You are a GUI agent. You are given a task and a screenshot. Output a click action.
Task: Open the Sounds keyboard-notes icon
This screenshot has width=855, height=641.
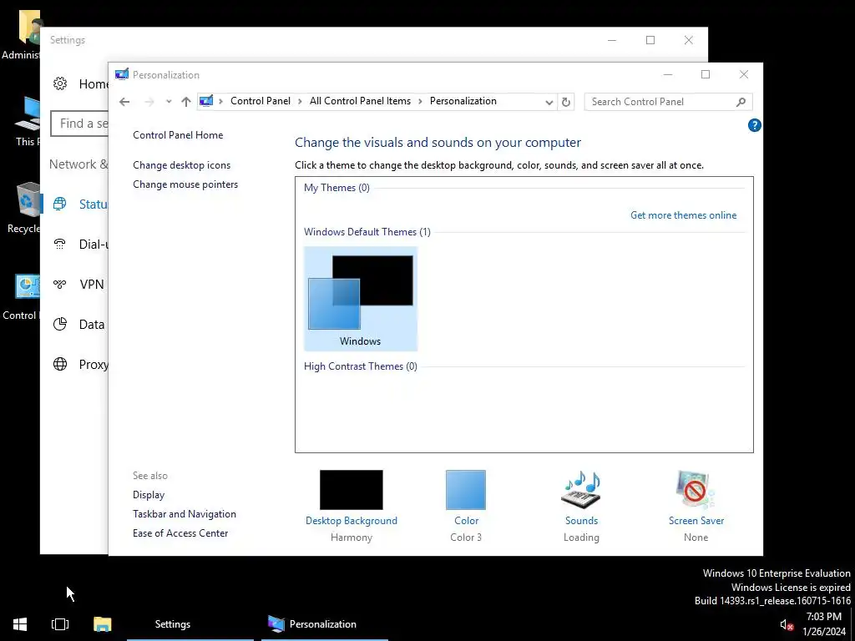coord(581,489)
